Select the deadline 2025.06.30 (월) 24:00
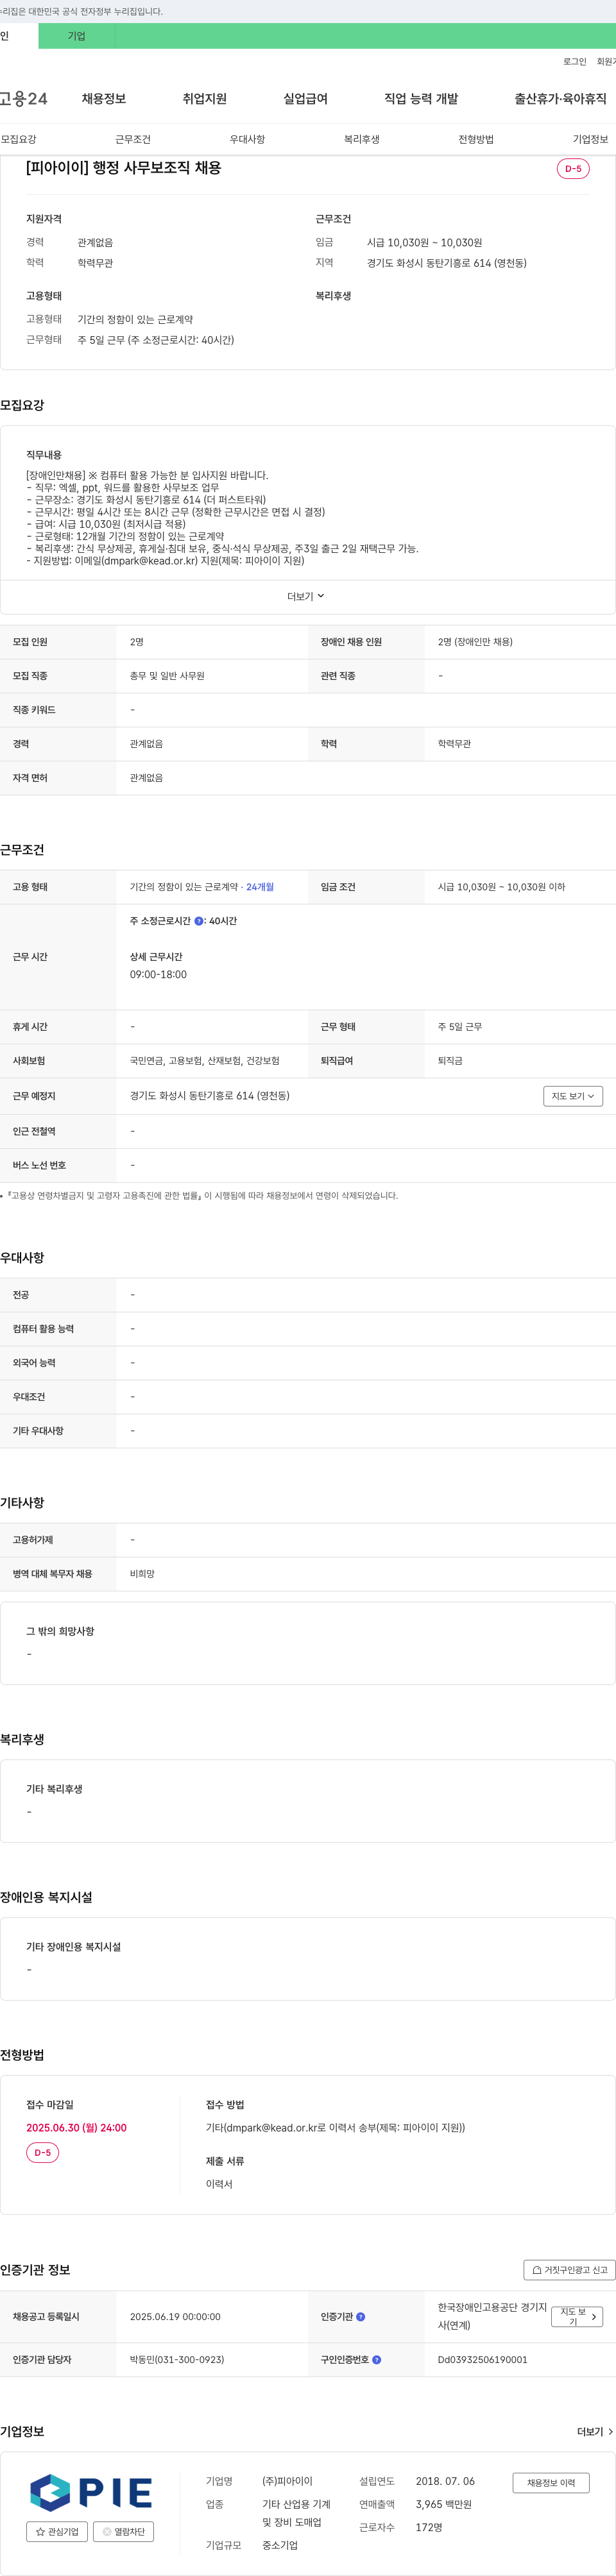Image resolution: width=616 pixels, height=2576 pixels. (77, 2128)
